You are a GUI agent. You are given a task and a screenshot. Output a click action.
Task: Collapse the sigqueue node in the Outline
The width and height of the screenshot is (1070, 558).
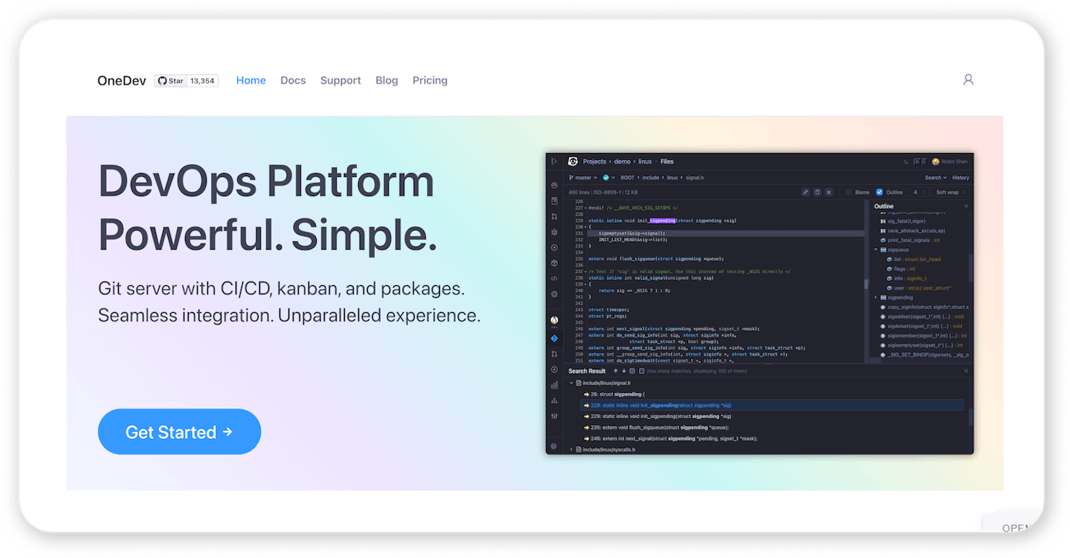pos(876,250)
